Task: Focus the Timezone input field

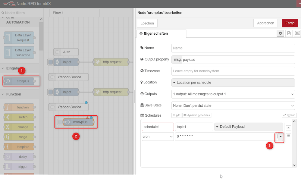Action: pos(233,71)
